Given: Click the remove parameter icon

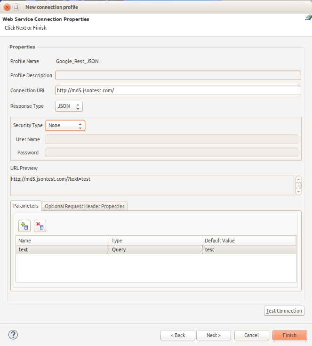Looking at the screenshot, I should (x=40, y=226).
